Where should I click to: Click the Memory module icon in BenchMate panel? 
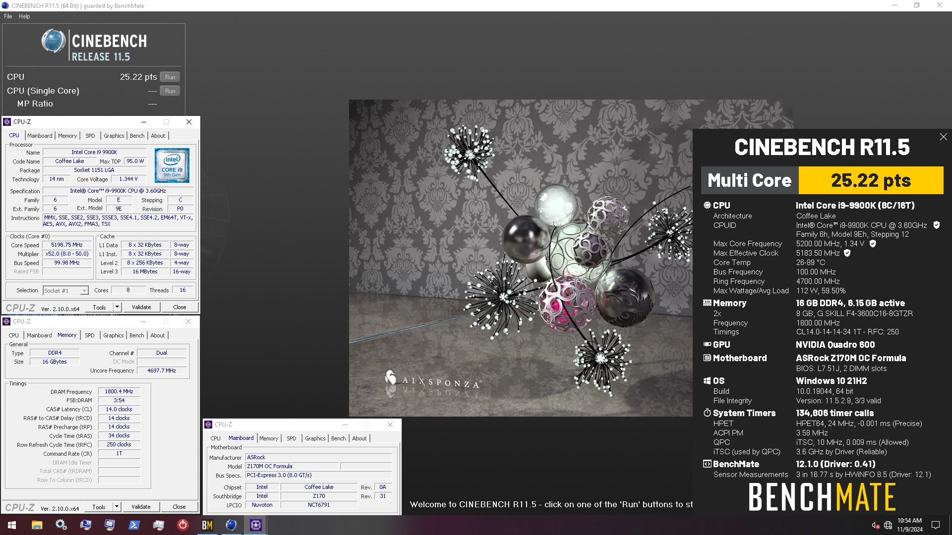(707, 303)
